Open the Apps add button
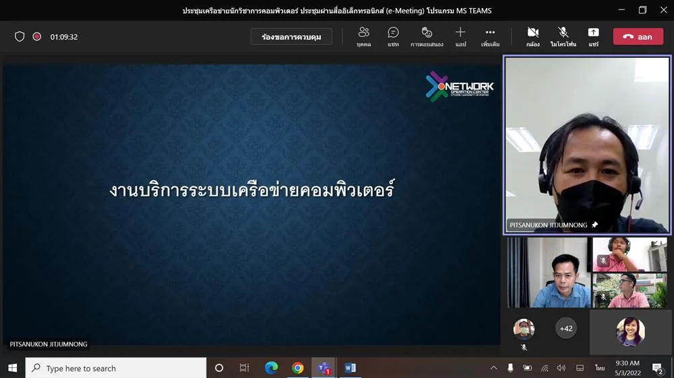674x378 pixels. (x=460, y=37)
